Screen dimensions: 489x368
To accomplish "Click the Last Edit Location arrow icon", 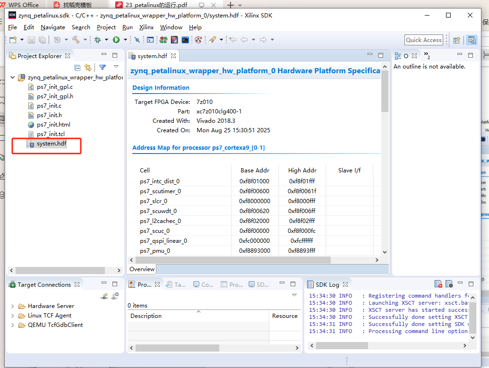I will 233,40.
